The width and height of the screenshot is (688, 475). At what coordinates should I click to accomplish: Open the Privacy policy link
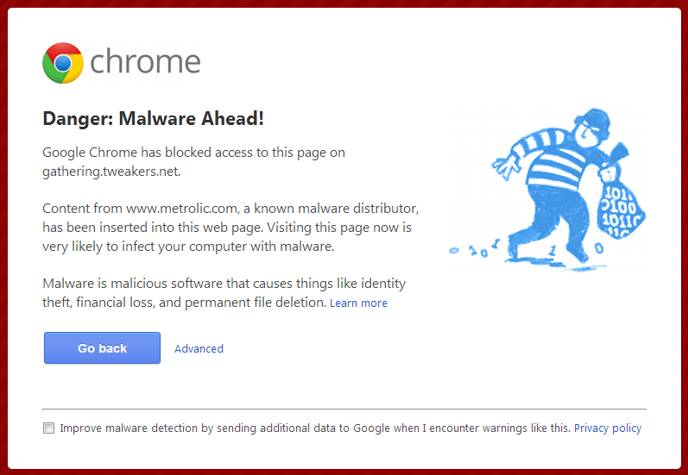click(x=608, y=428)
